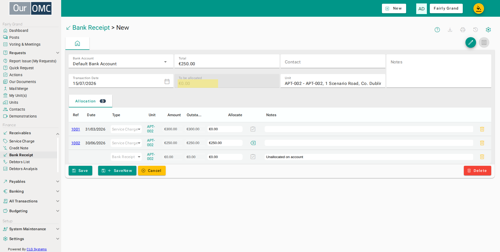Image resolution: width=500 pixels, height=252 pixels.
Task: Open the CLG Systems link
Action: (x=36, y=249)
